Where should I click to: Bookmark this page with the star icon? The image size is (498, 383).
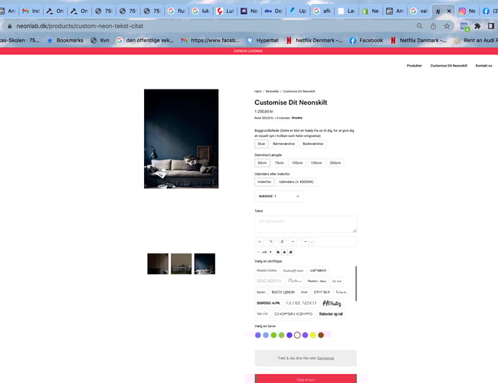447,26
